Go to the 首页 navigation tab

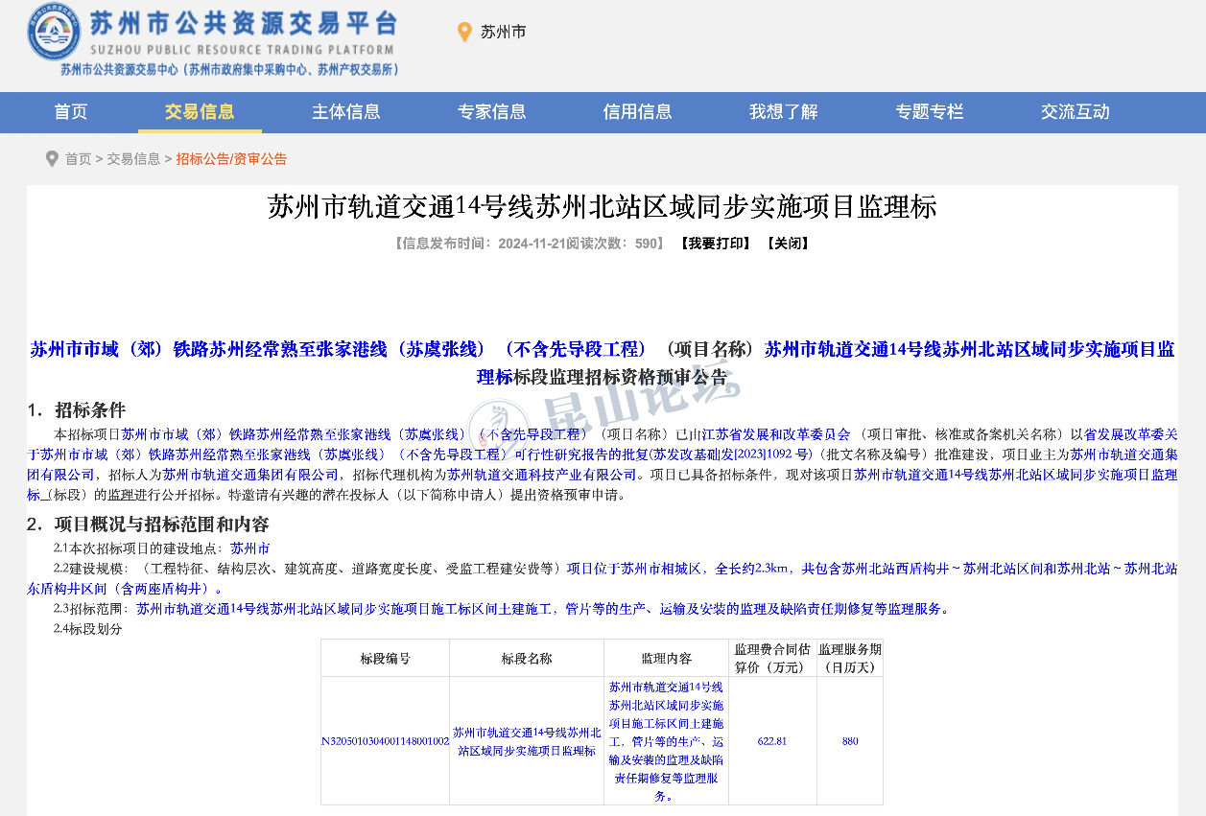click(x=71, y=112)
